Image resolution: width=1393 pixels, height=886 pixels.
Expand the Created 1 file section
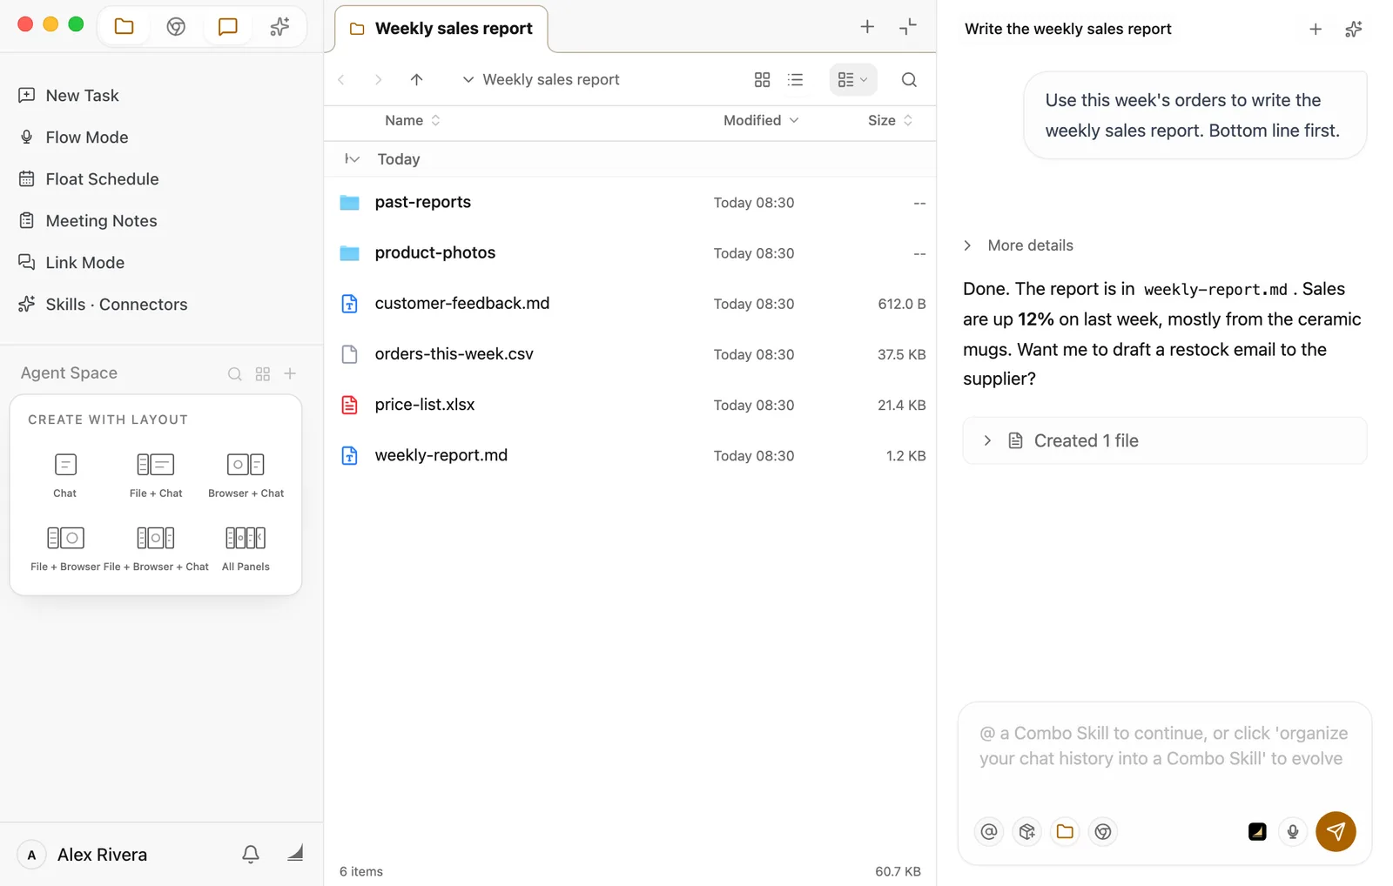(1165, 440)
